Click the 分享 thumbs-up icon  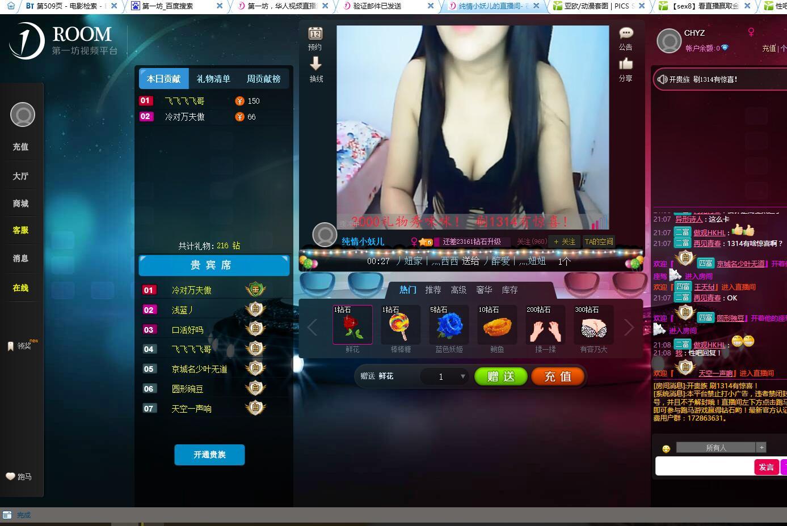pyautogui.click(x=626, y=63)
